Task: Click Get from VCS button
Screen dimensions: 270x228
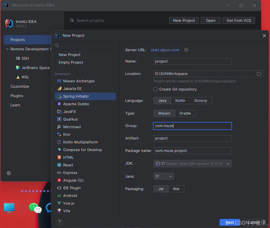Action: (239, 20)
